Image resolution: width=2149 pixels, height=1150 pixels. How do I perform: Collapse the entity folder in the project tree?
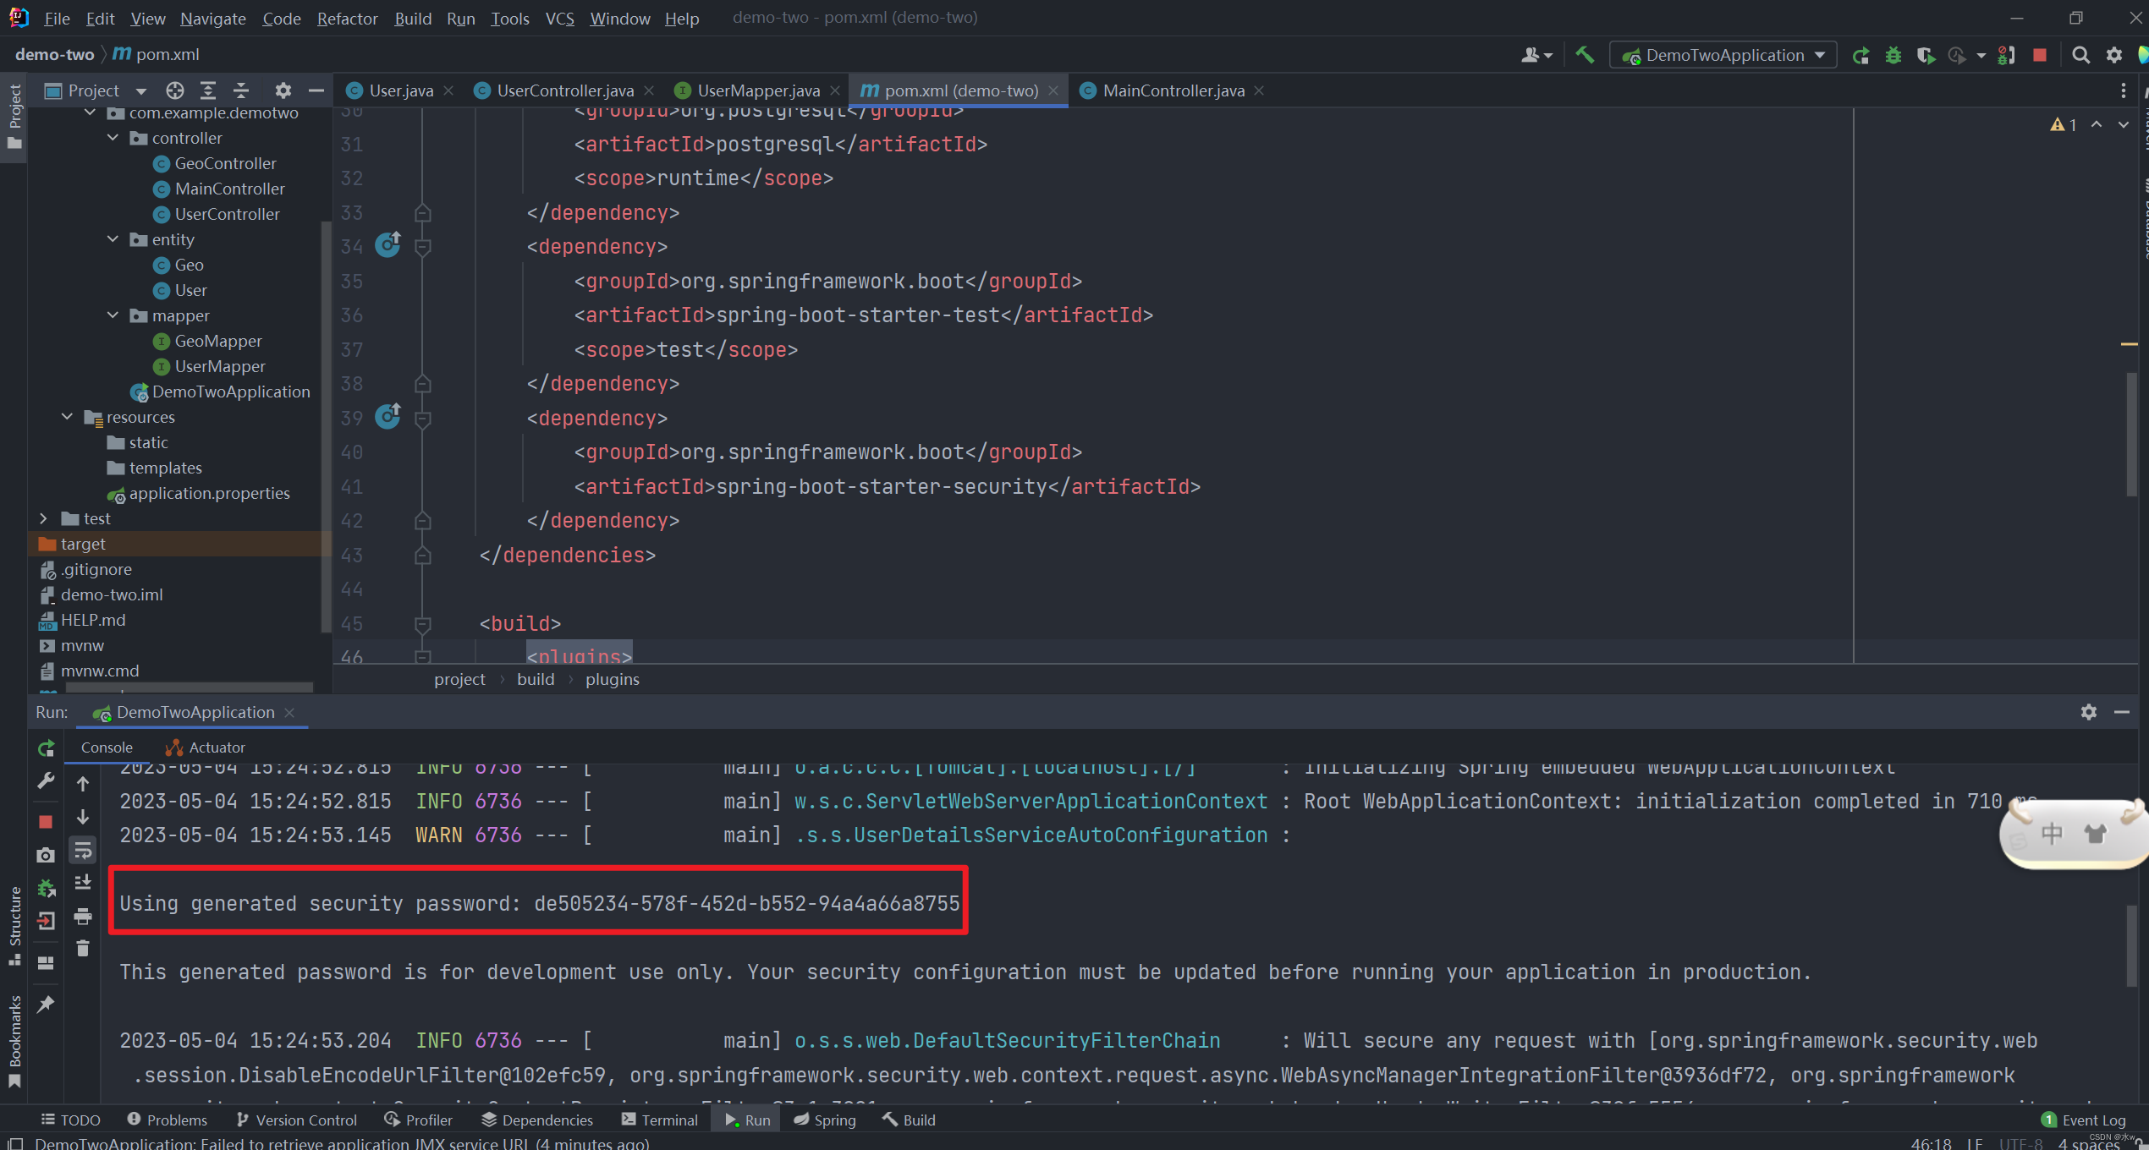113,239
